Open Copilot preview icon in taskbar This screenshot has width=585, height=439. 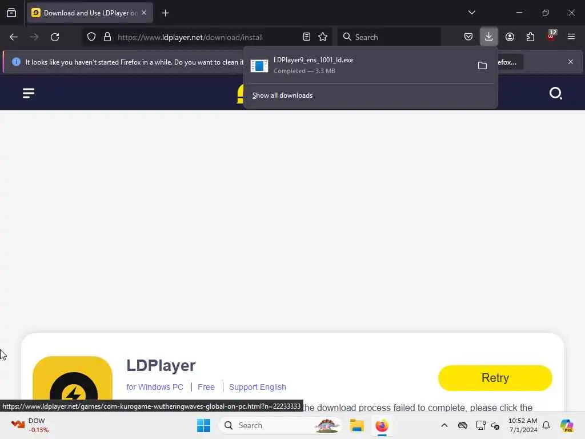567,425
